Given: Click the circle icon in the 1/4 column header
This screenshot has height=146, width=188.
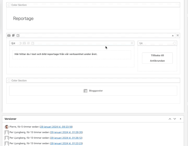Looking at the screenshot, I should pyautogui.click(x=174, y=43).
